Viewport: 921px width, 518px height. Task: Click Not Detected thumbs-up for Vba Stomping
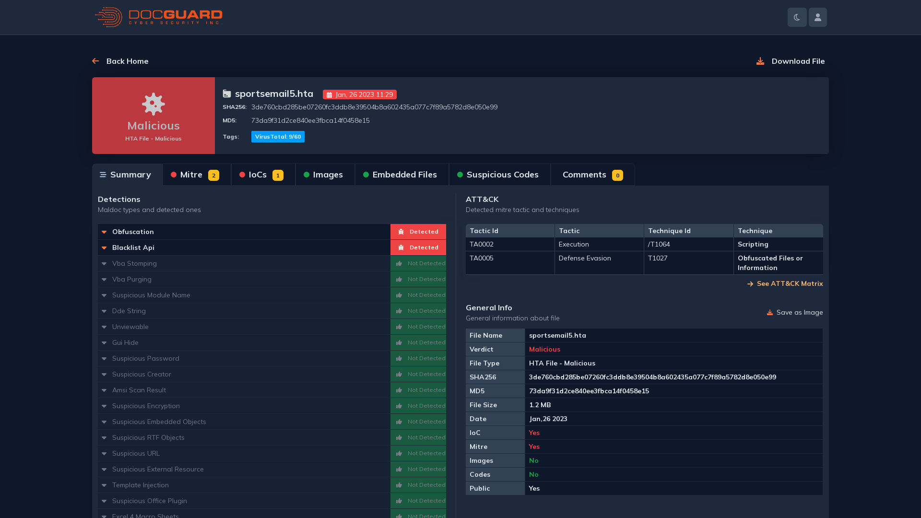coord(399,263)
